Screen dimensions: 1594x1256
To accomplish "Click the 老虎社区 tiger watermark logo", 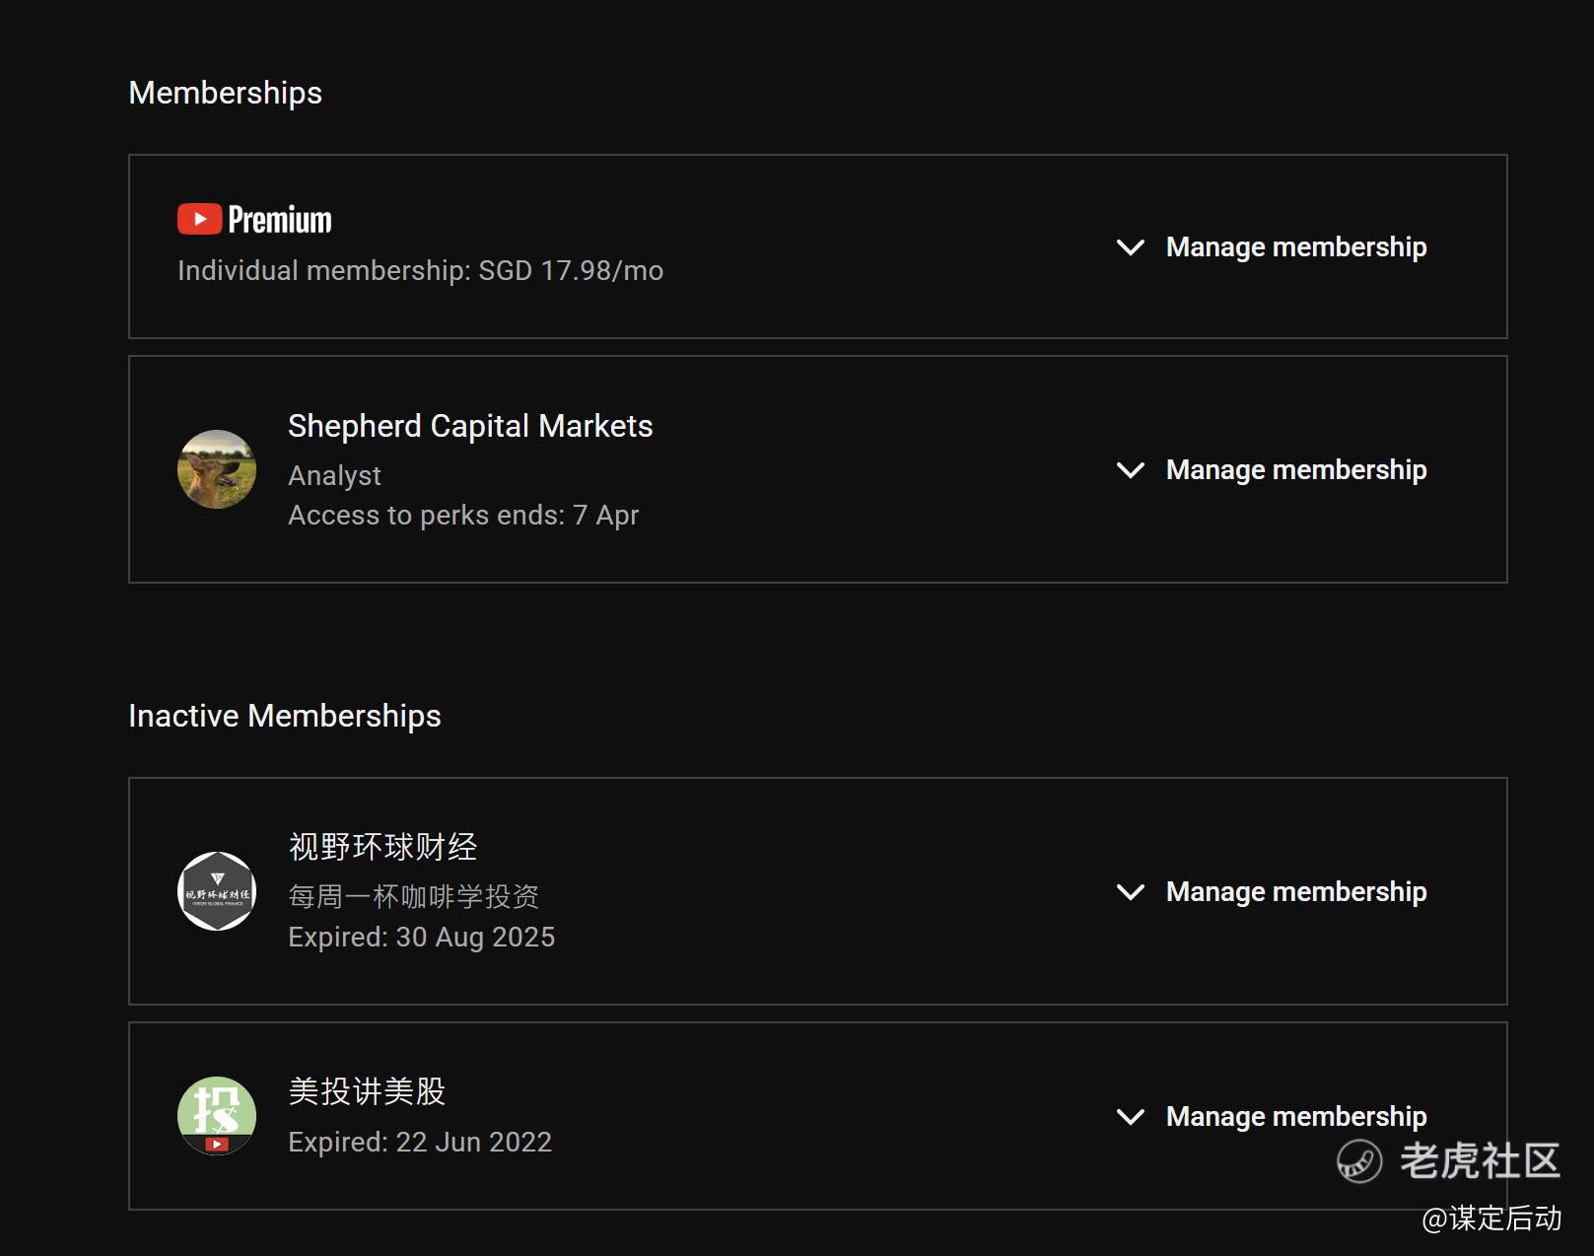I will coord(1359,1160).
